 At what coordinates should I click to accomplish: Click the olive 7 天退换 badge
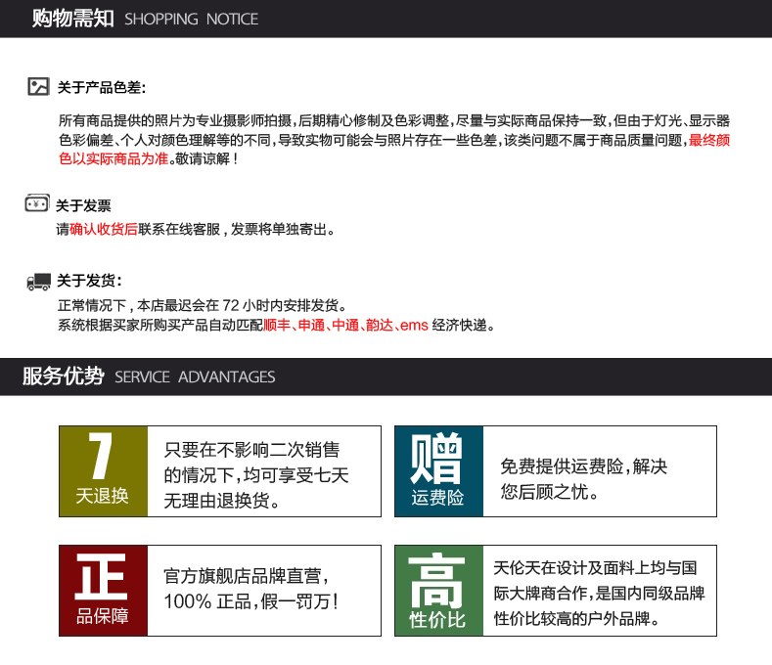[104, 471]
